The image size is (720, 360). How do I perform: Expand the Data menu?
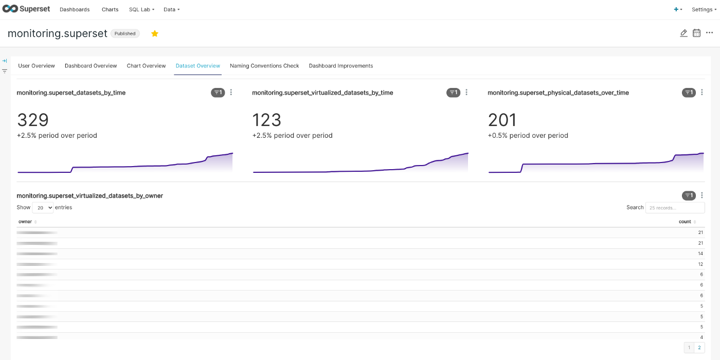(171, 9)
